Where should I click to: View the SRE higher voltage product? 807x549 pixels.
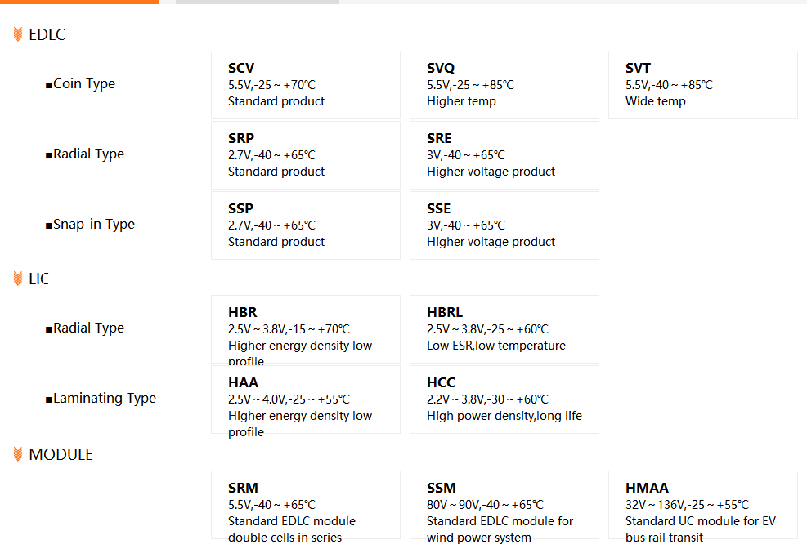[x=504, y=155]
